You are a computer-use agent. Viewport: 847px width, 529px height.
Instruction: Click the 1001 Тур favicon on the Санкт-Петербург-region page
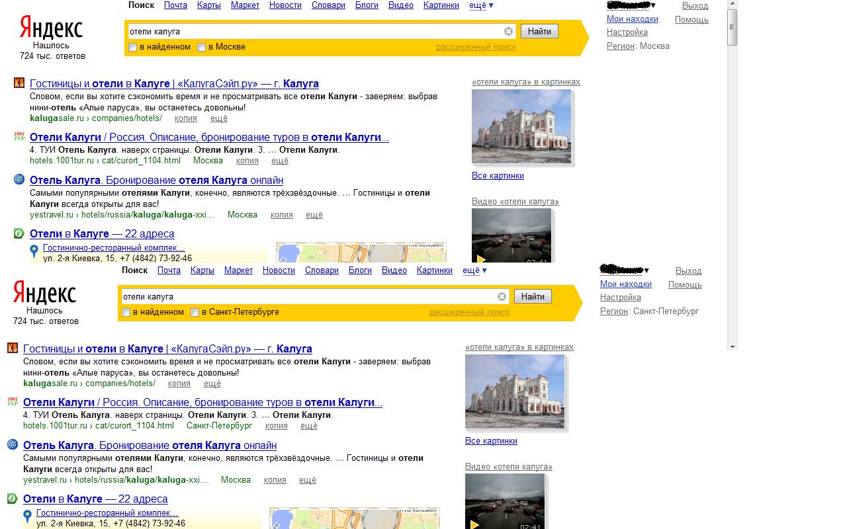13,401
